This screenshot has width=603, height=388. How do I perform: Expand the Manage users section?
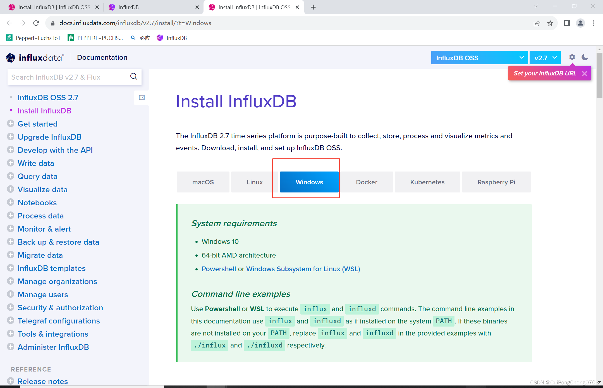click(11, 294)
